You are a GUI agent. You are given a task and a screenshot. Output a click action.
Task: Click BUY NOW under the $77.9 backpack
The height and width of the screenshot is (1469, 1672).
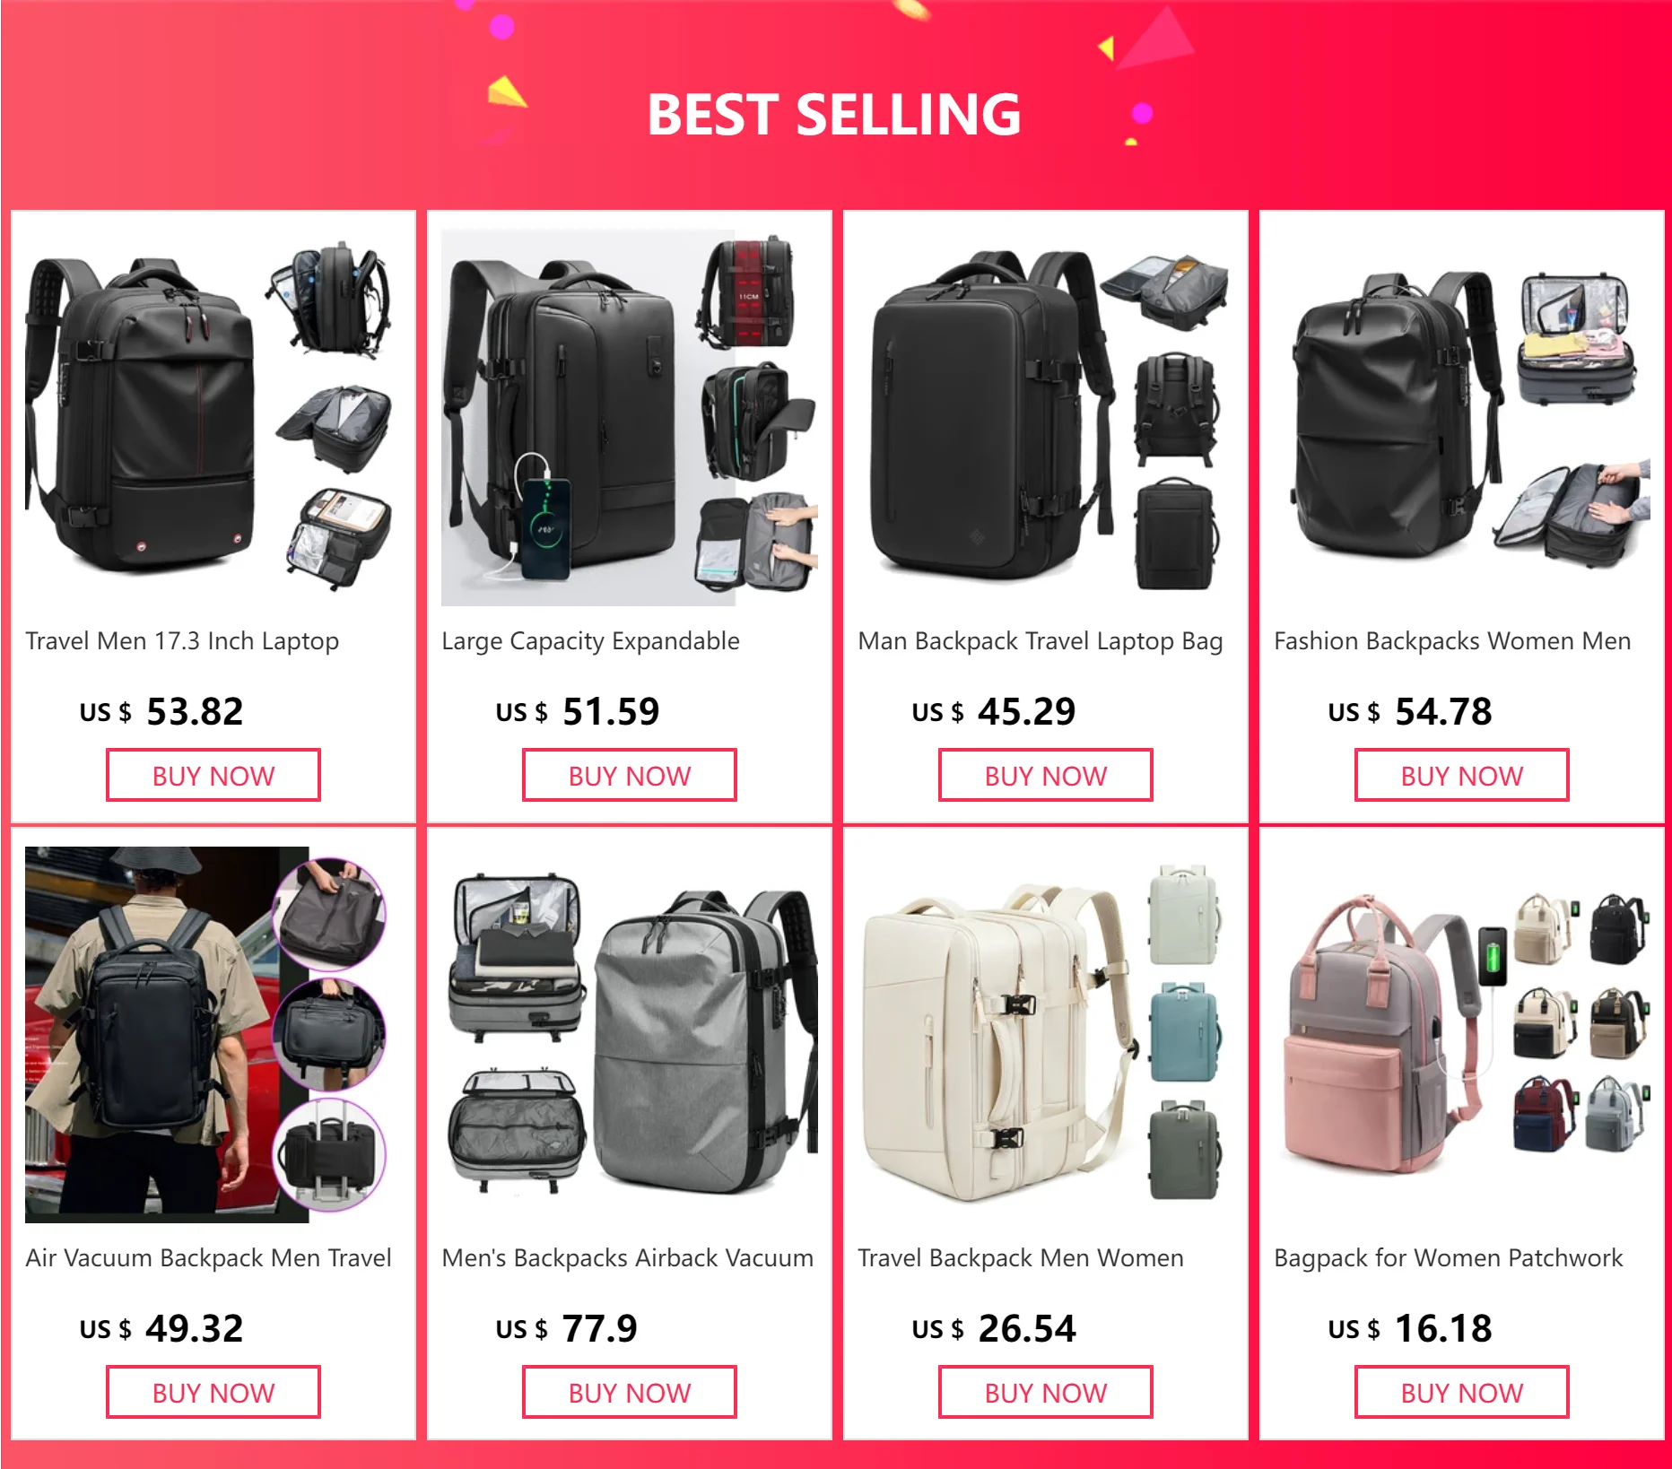[630, 1392]
